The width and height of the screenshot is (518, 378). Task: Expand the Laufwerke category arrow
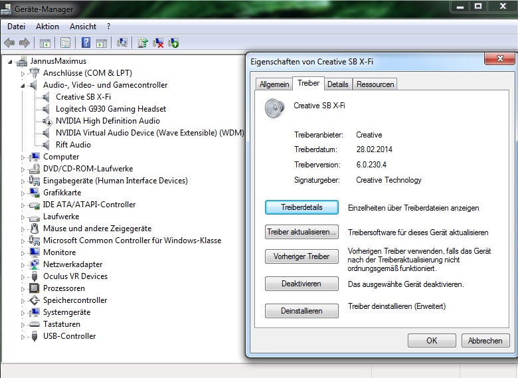click(23, 217)
